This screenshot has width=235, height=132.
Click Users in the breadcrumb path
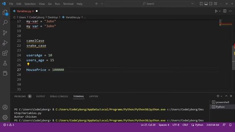[22, 17]
